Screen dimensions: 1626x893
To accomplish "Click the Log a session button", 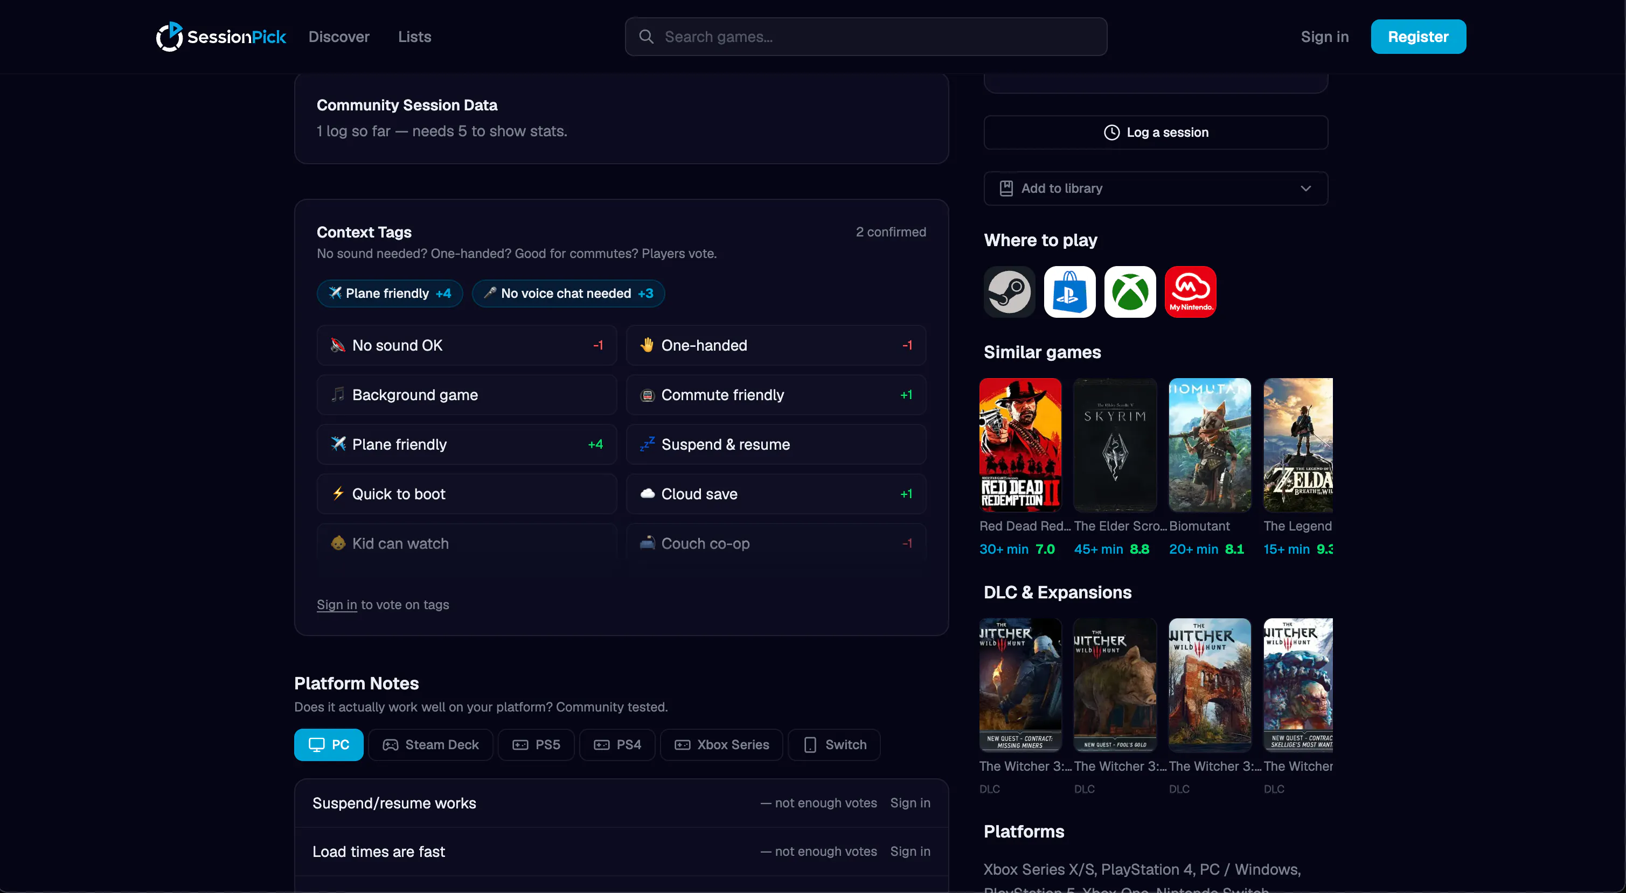I will click(x=1155, y=132).
